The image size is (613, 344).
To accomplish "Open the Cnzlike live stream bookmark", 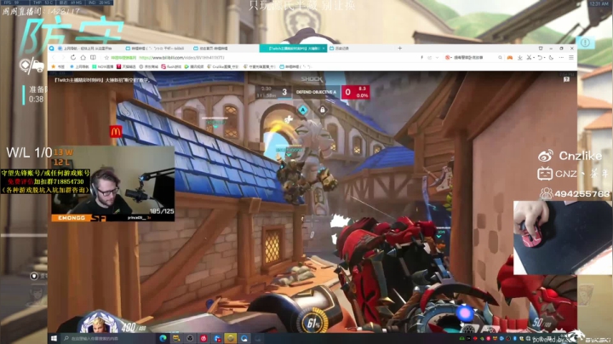I will 223,67.
